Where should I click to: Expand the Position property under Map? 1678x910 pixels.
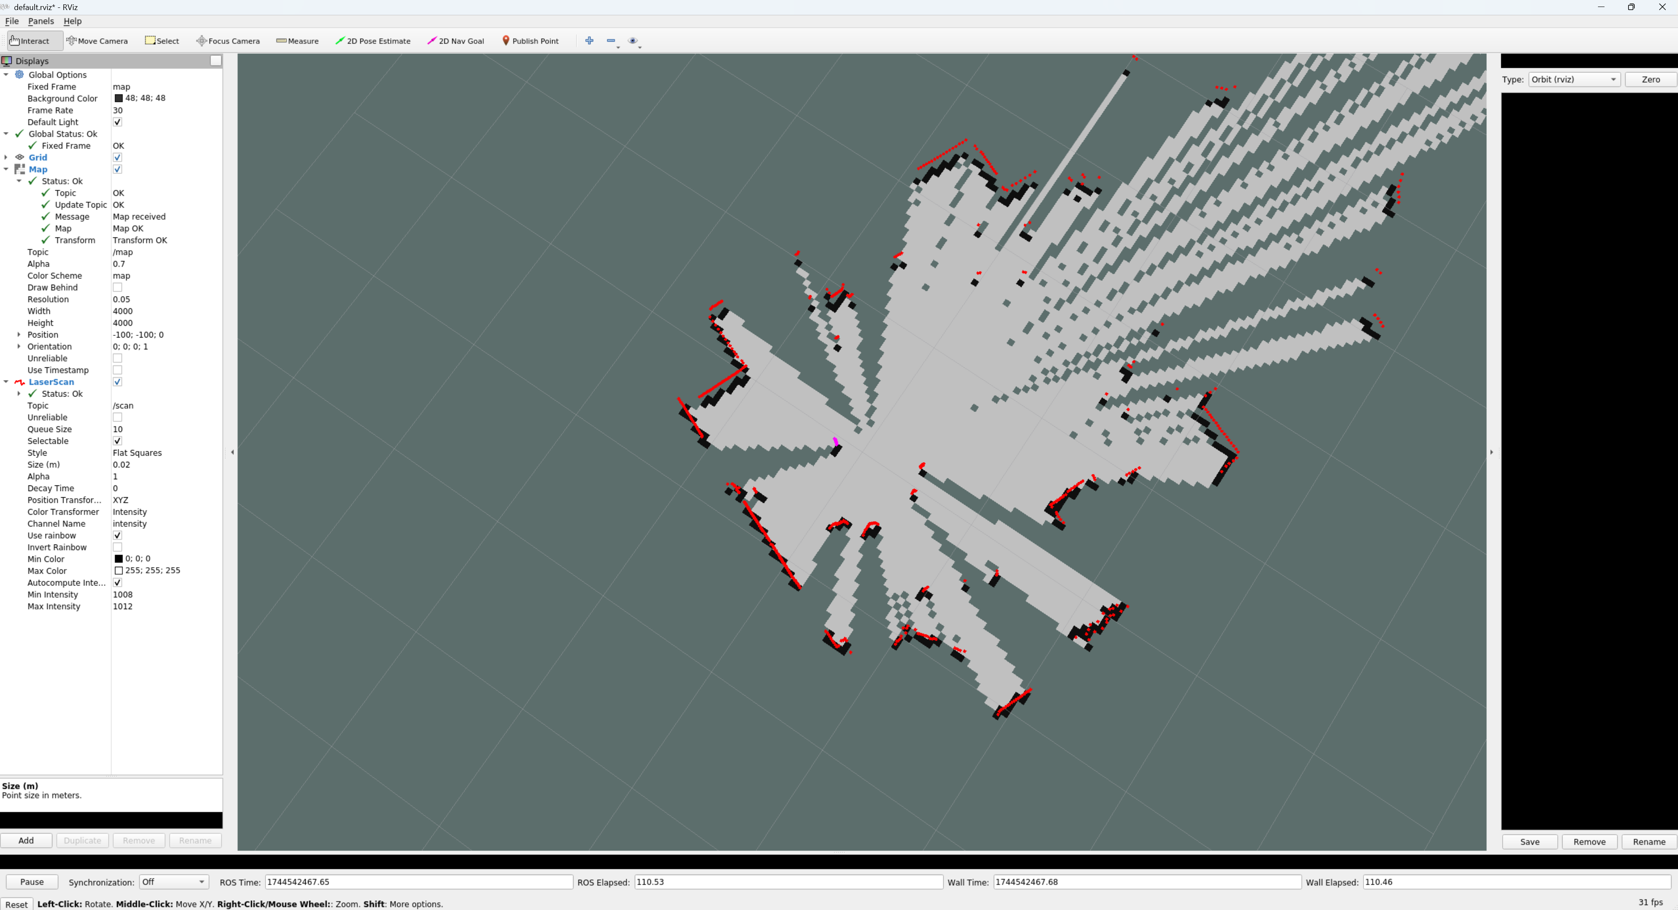19,334
